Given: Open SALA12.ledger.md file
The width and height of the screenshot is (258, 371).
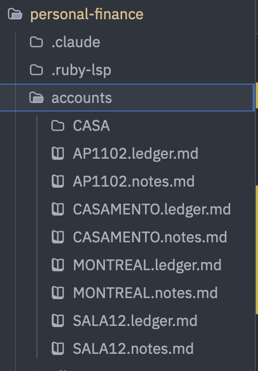Looking at the screenshot, I should point(135,321).
